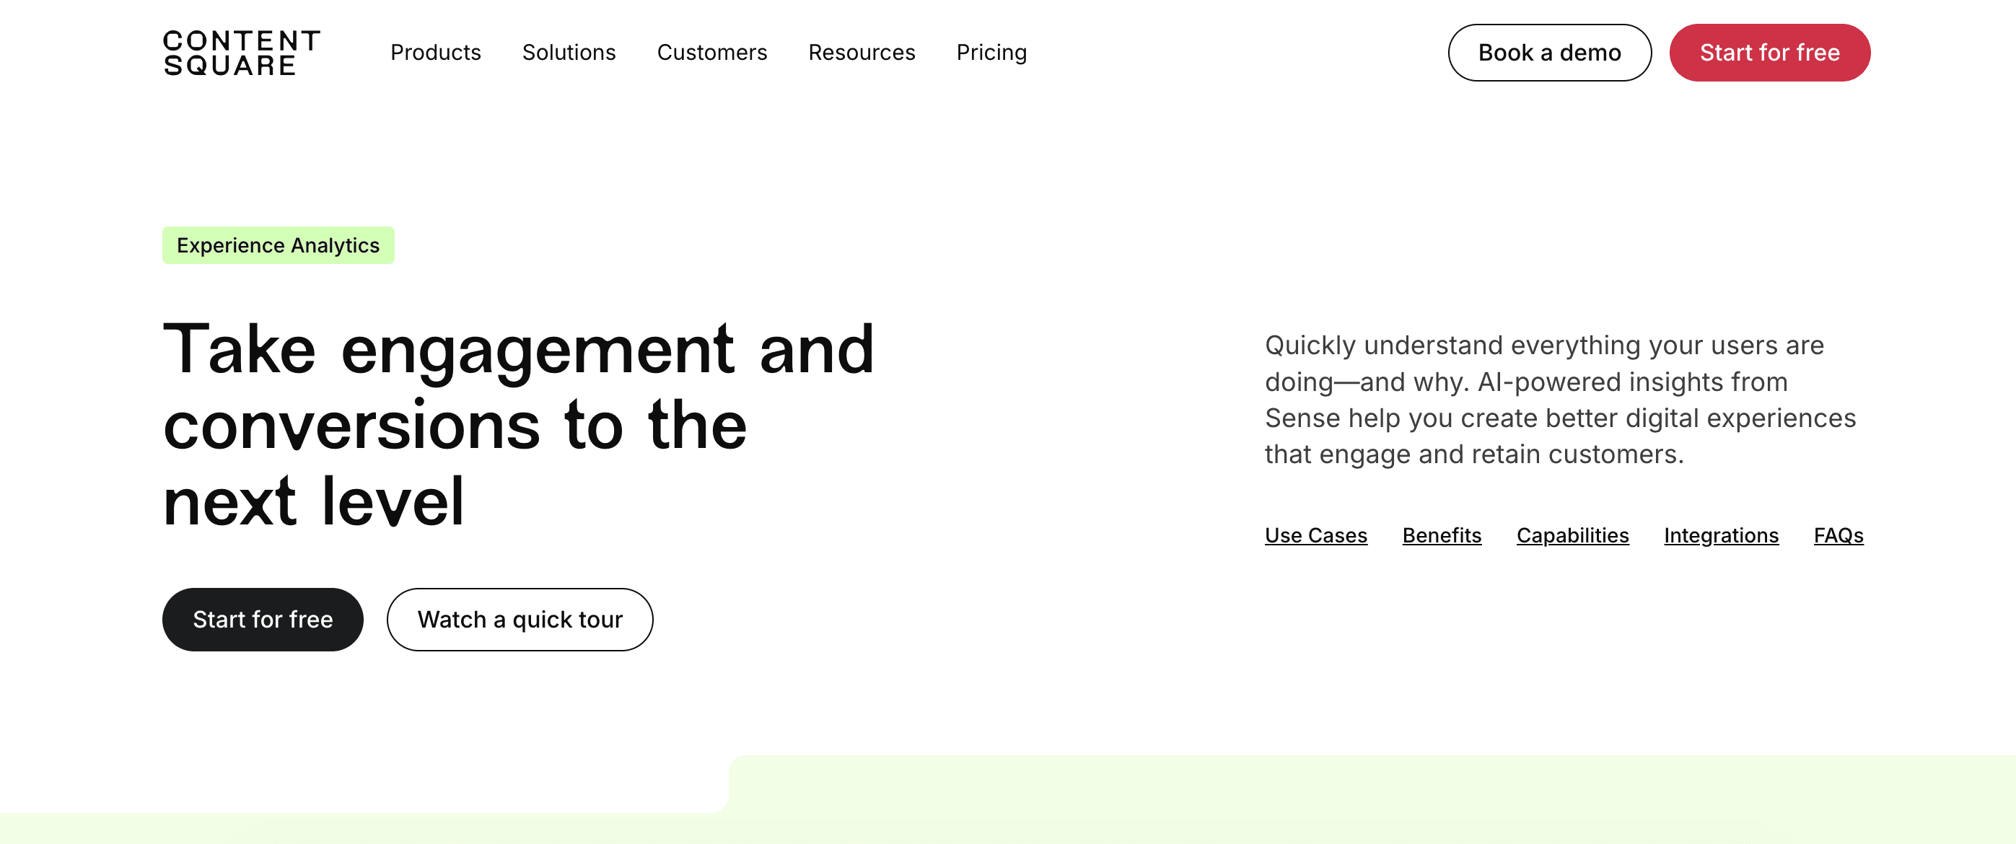Click the CONTENT SQUARE wordmark text
Viewport: 2016px width, 844px height.
pos(241,53)
